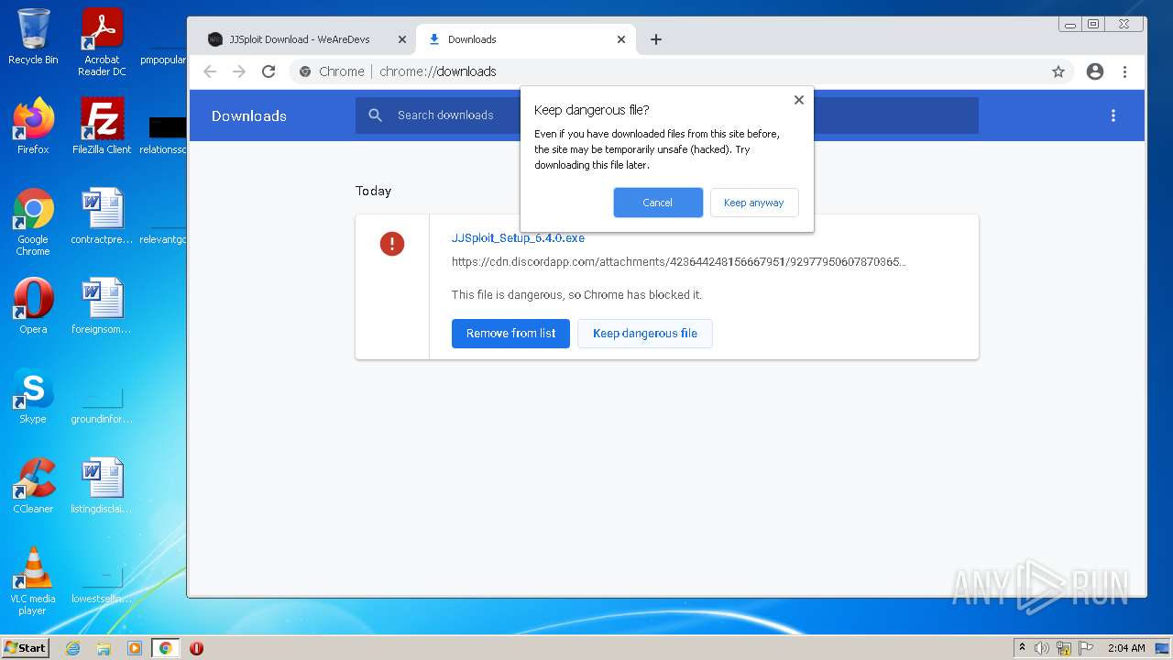Select FileZilla Client desktop icon
This screenshot has height=660, width=1173.
(102, 126)
